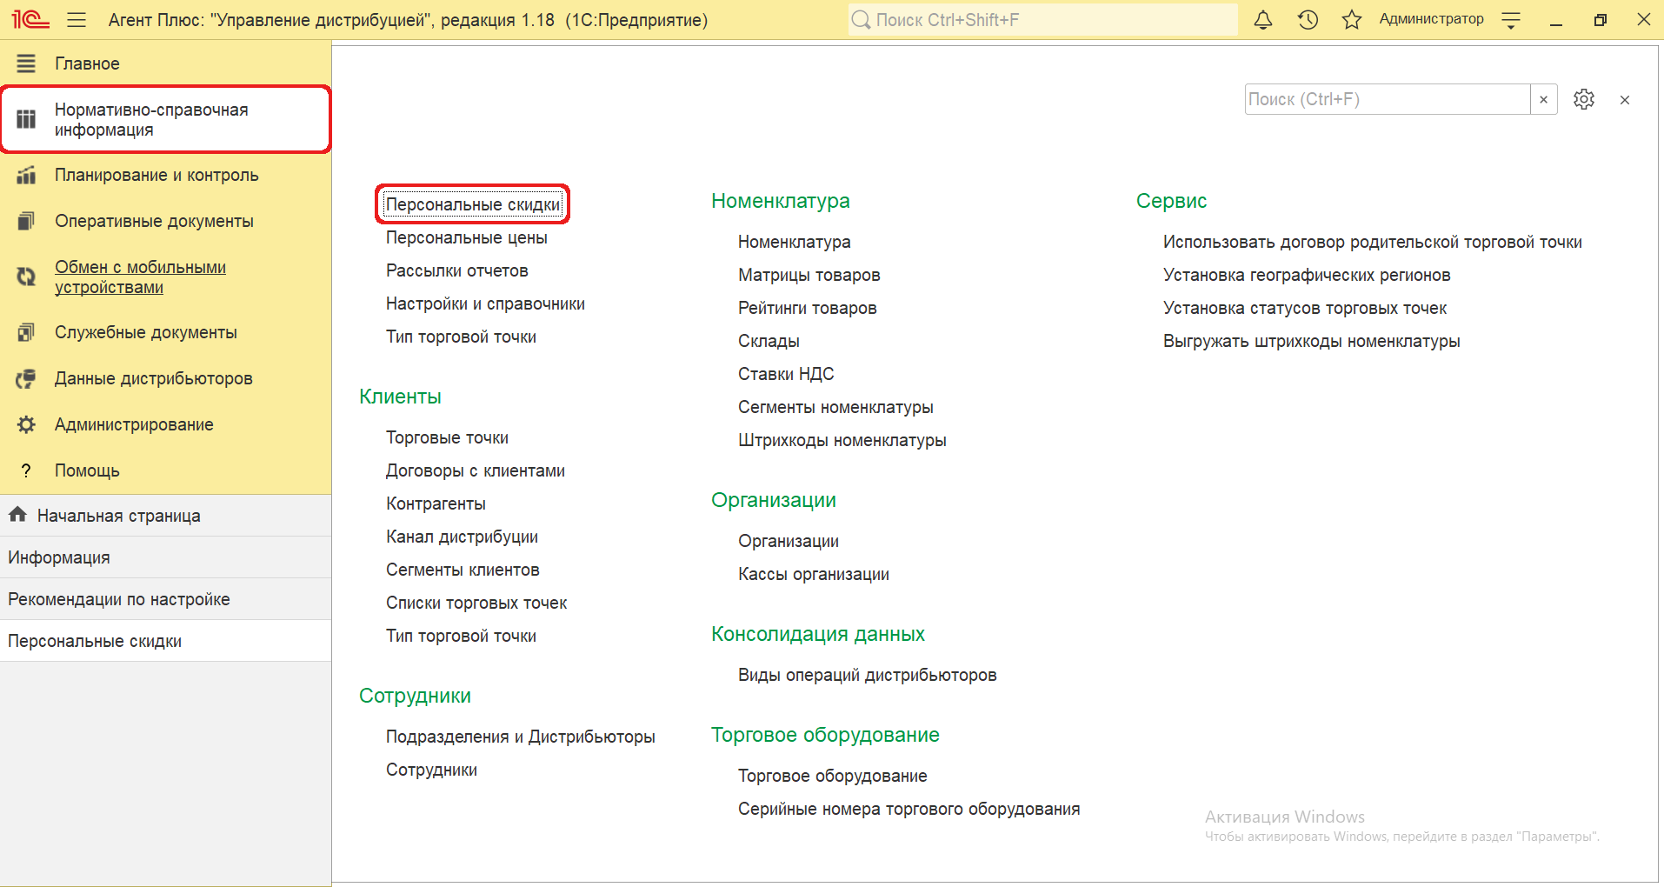Close the functions menu panel
Image resolution: width=1664 pixels, height=887 pixels.
pyautogui.click(x=1624, y=100)
